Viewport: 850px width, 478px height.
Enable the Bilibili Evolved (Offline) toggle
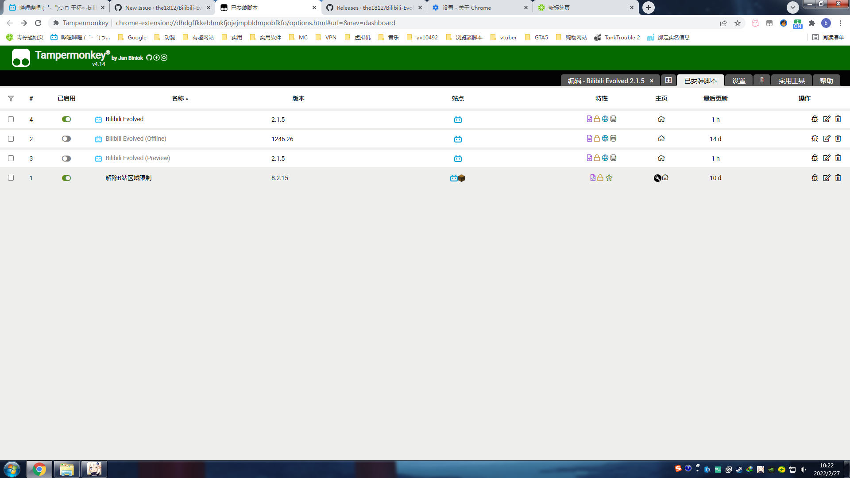point(66,139)
